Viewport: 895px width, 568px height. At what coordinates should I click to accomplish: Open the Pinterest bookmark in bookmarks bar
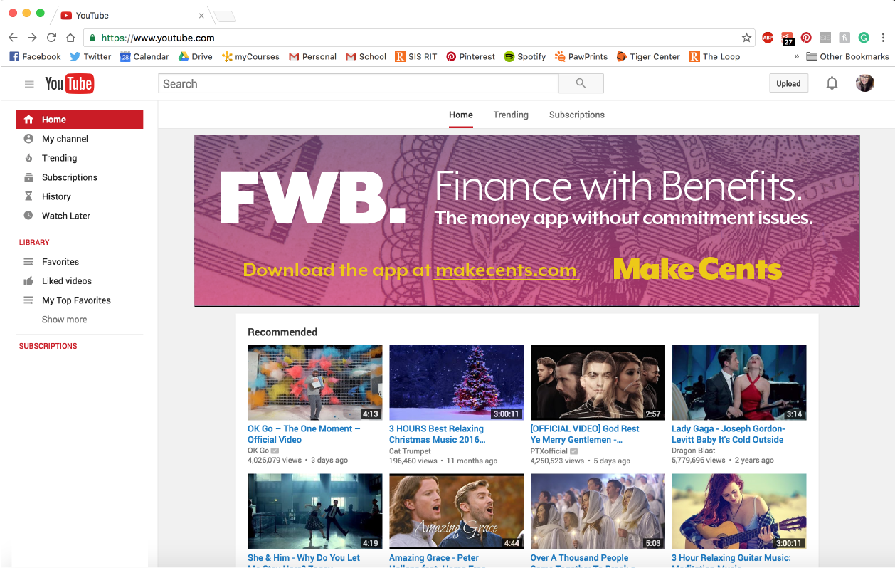point(470,56)
